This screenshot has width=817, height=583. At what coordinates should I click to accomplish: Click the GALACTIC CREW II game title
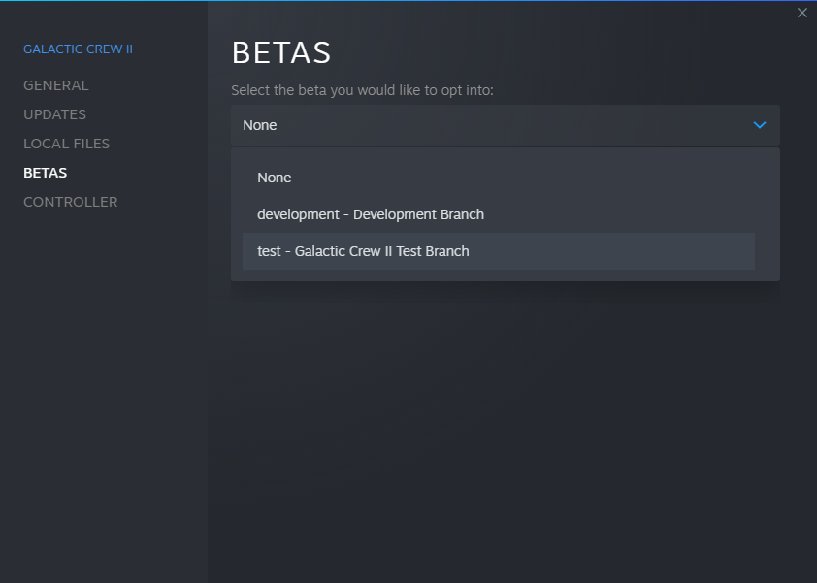pyautogui.click(x=78, y=49)
